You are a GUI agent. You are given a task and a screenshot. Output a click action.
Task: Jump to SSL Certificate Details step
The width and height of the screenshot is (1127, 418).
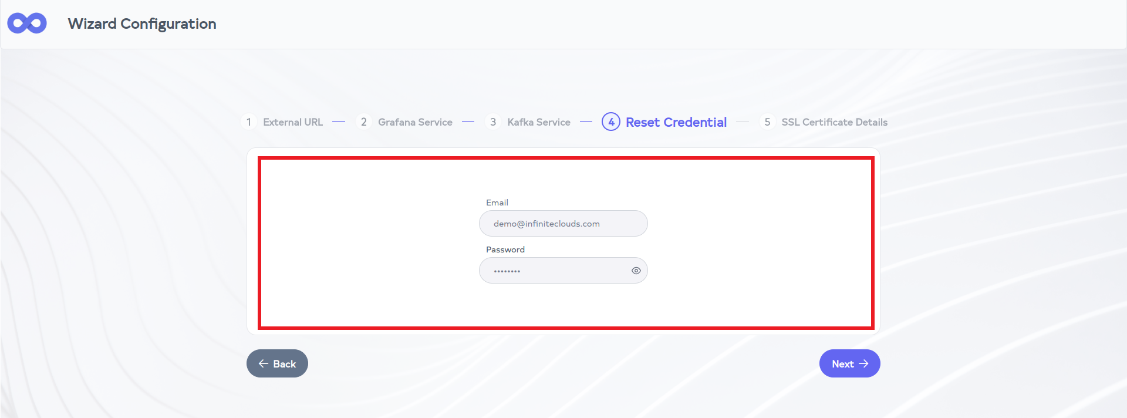coord(834,122)
